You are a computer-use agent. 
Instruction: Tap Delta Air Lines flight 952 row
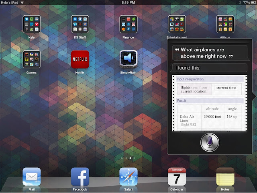pos(210,121)
